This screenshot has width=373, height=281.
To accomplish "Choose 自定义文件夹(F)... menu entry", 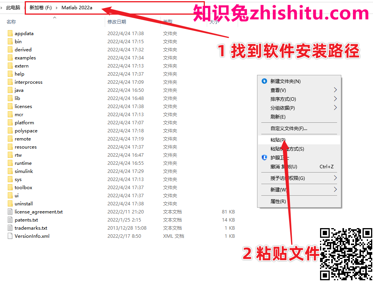I will coord(299,128).
